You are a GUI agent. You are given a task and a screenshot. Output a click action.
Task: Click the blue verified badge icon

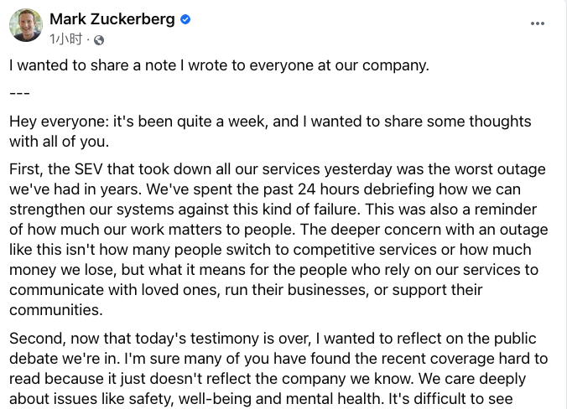(x=185, y=18)
